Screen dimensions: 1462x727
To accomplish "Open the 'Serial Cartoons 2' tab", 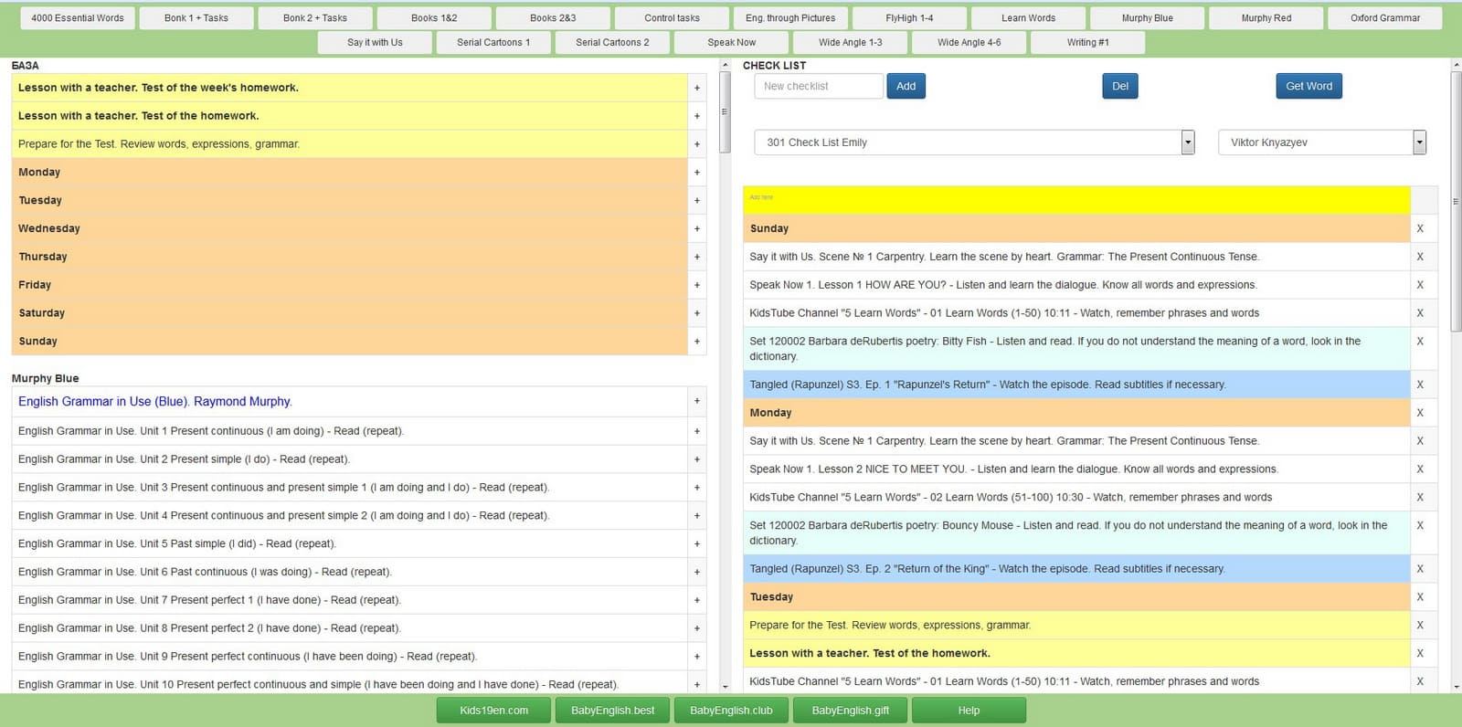I will pyautogui.click(x=612, y=42).
